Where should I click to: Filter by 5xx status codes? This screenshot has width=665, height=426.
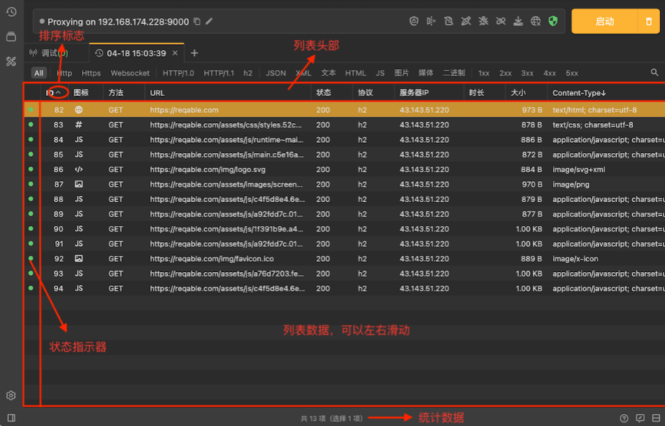[572, 73]
